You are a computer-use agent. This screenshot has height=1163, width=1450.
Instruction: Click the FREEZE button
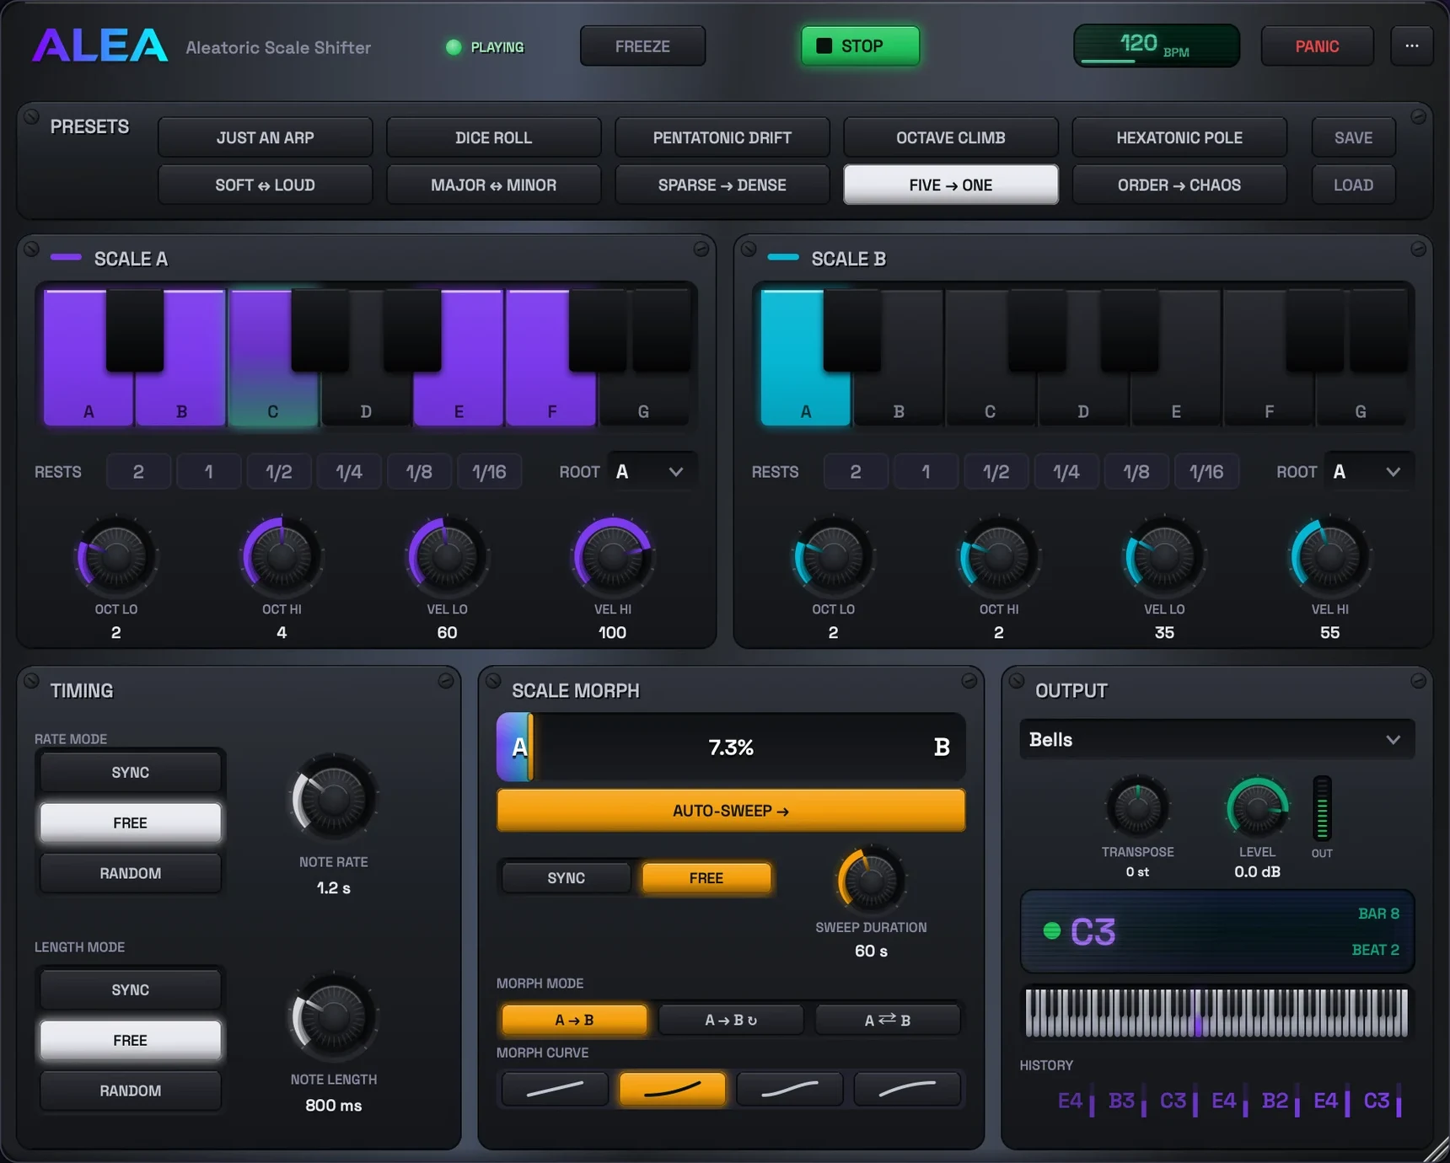pyautogui.click(x=642, y=46)
